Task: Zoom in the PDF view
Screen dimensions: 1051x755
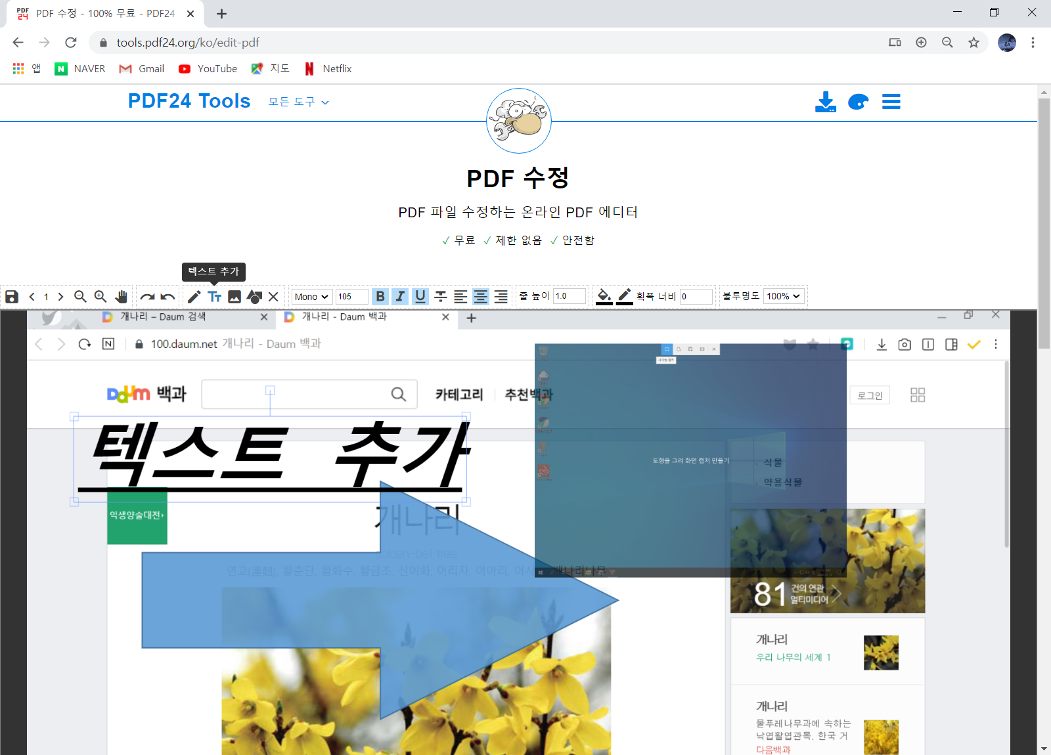Action: click(101, 297)
